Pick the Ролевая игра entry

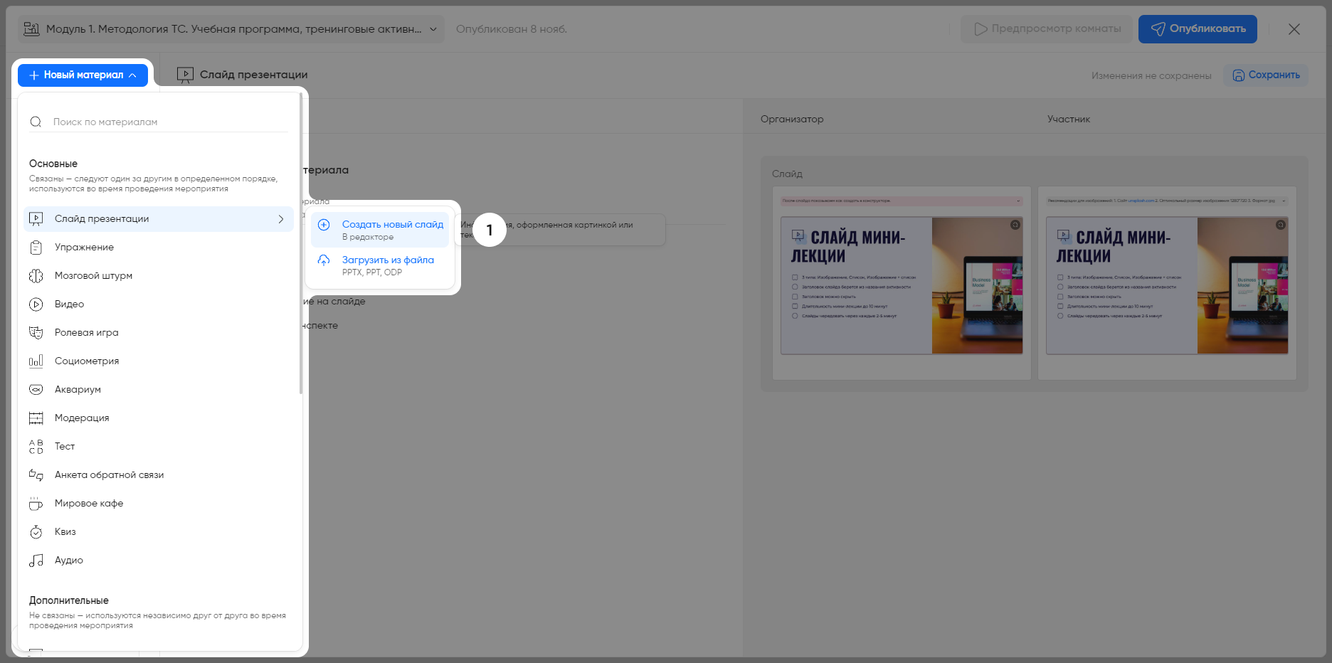87,332
